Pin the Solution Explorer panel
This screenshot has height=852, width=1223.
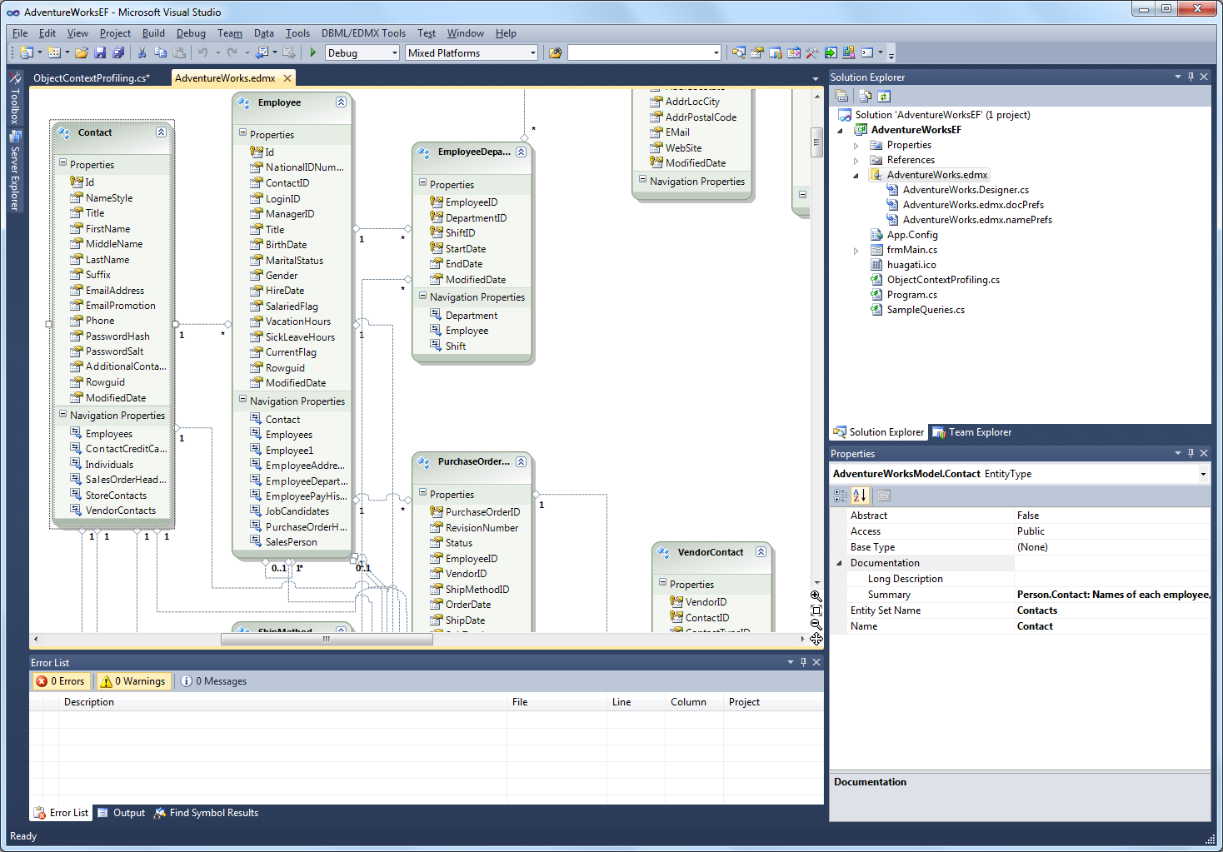[x=1191, y=77]
